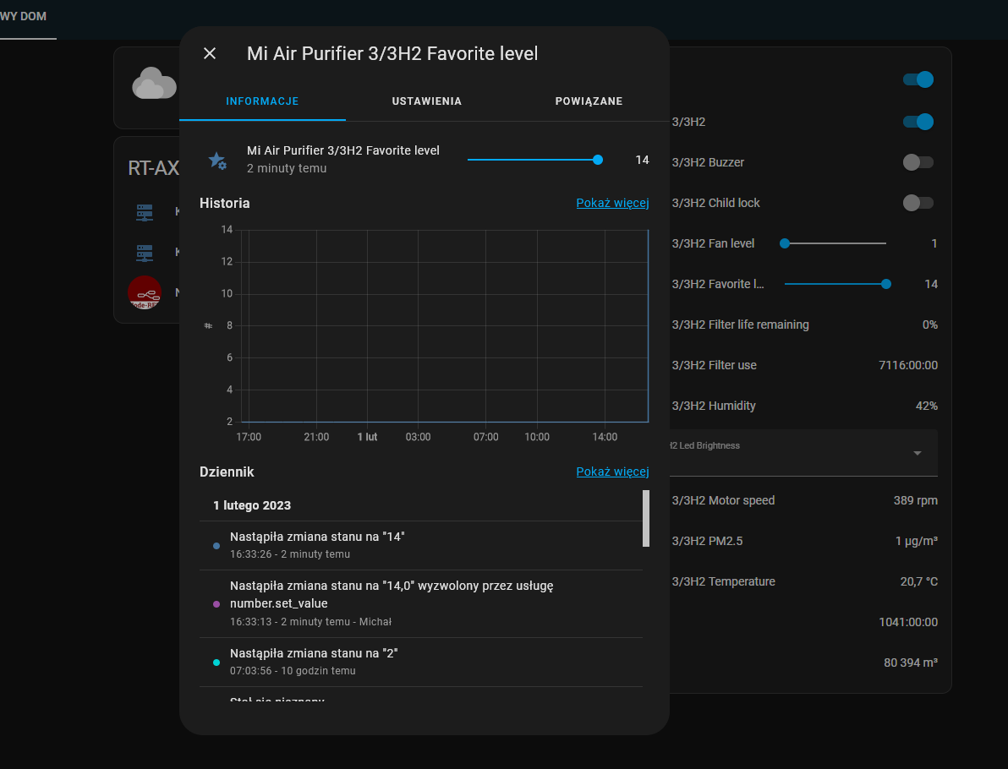Open the 3/3H2 Motor speed entity row
The width and height of the screenshot is (1008, 769).
coord(803,500)
